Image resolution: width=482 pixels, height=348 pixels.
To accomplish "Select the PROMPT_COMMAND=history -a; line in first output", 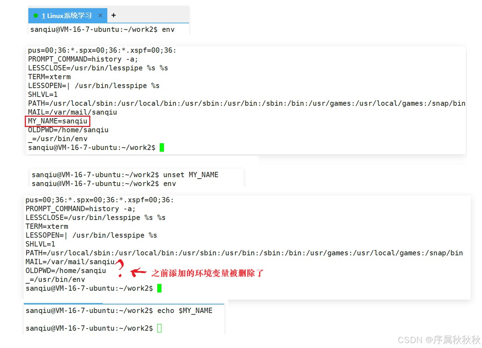I will 83,59.
